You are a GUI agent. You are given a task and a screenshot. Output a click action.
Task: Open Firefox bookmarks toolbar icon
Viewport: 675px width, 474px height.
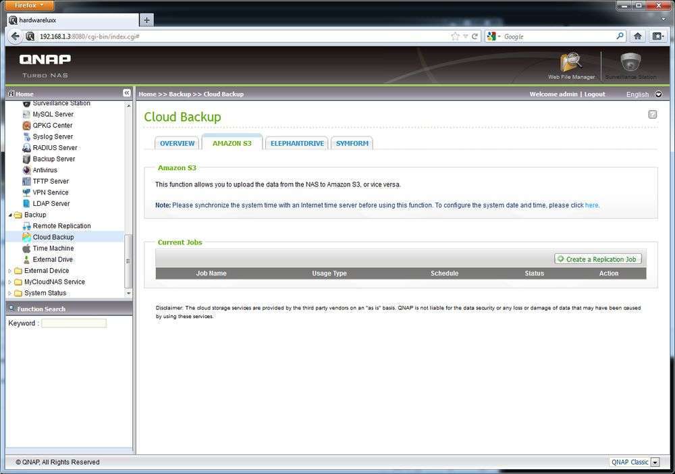click(x=657, y=36)
